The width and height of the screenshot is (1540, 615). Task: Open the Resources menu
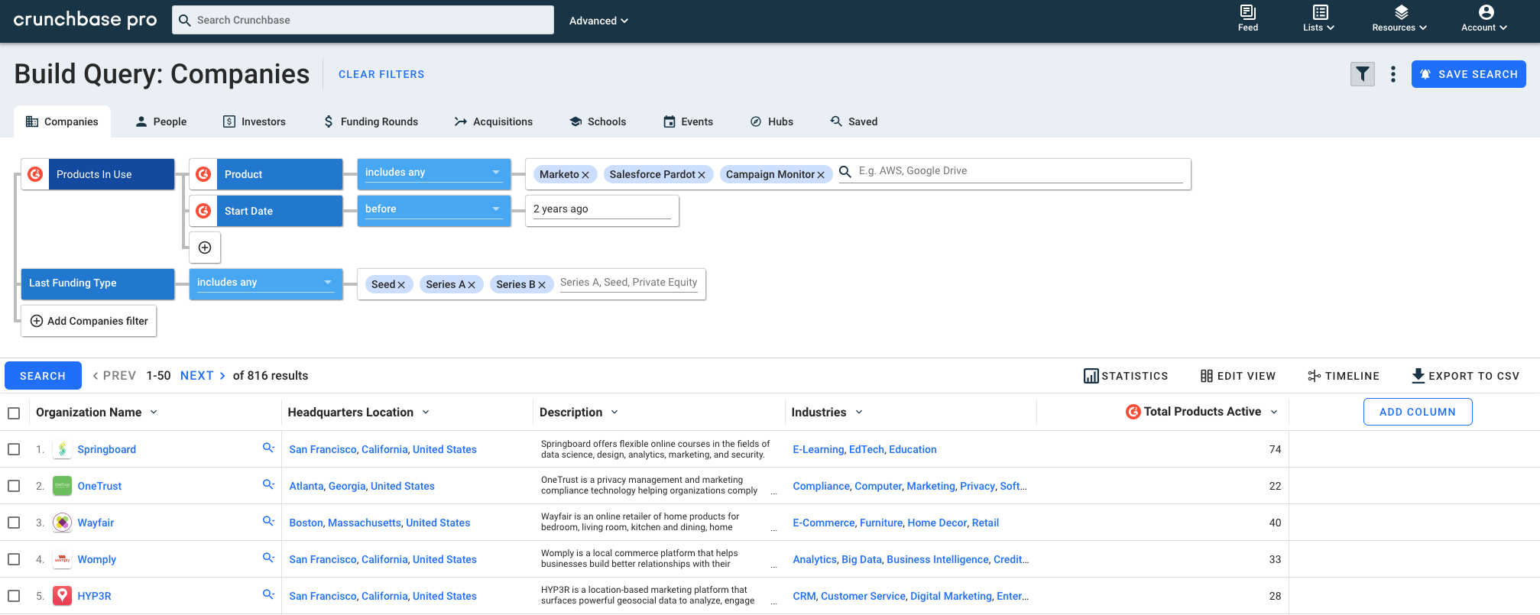(x=1399, y=18)
